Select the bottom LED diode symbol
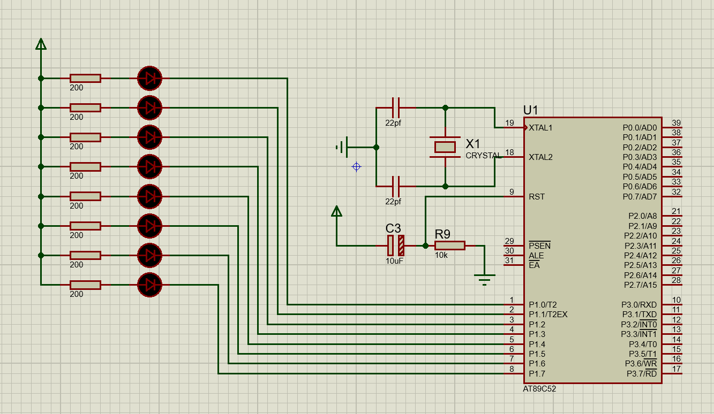This screenshot has height=414, width=714. (x=149, y=285)
